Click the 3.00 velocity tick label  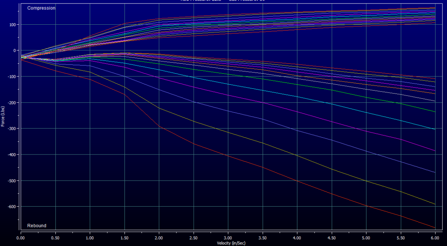(228, 238)
